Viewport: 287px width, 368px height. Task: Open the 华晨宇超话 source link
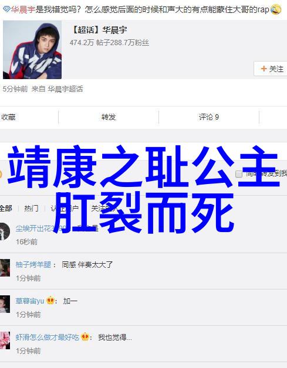(x=65, y=89)
